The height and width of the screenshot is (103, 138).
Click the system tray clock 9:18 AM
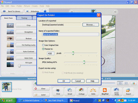tap(132, 101)
